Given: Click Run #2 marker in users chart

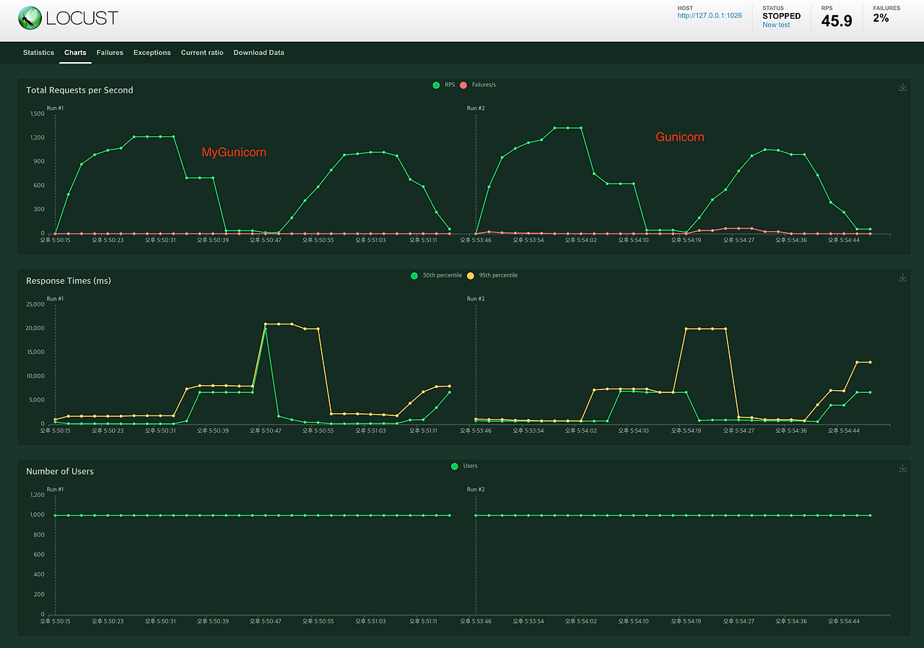Looking at the screenshot, I should point(476,490).
